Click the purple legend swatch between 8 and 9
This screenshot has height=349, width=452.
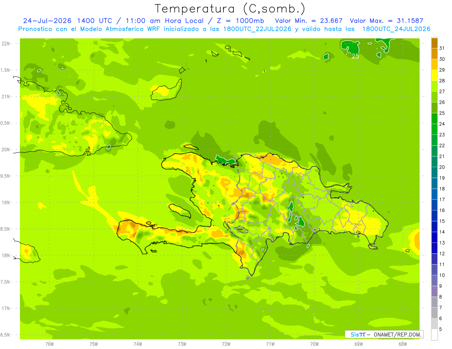click(x=434, y=291)
